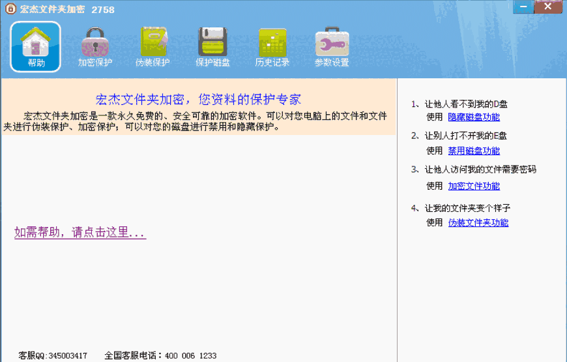The height and width of the screenshot is (362, 567).
Task: Click tip text 让别人打不开我的E盘
Action: click(x=465, y=136)
